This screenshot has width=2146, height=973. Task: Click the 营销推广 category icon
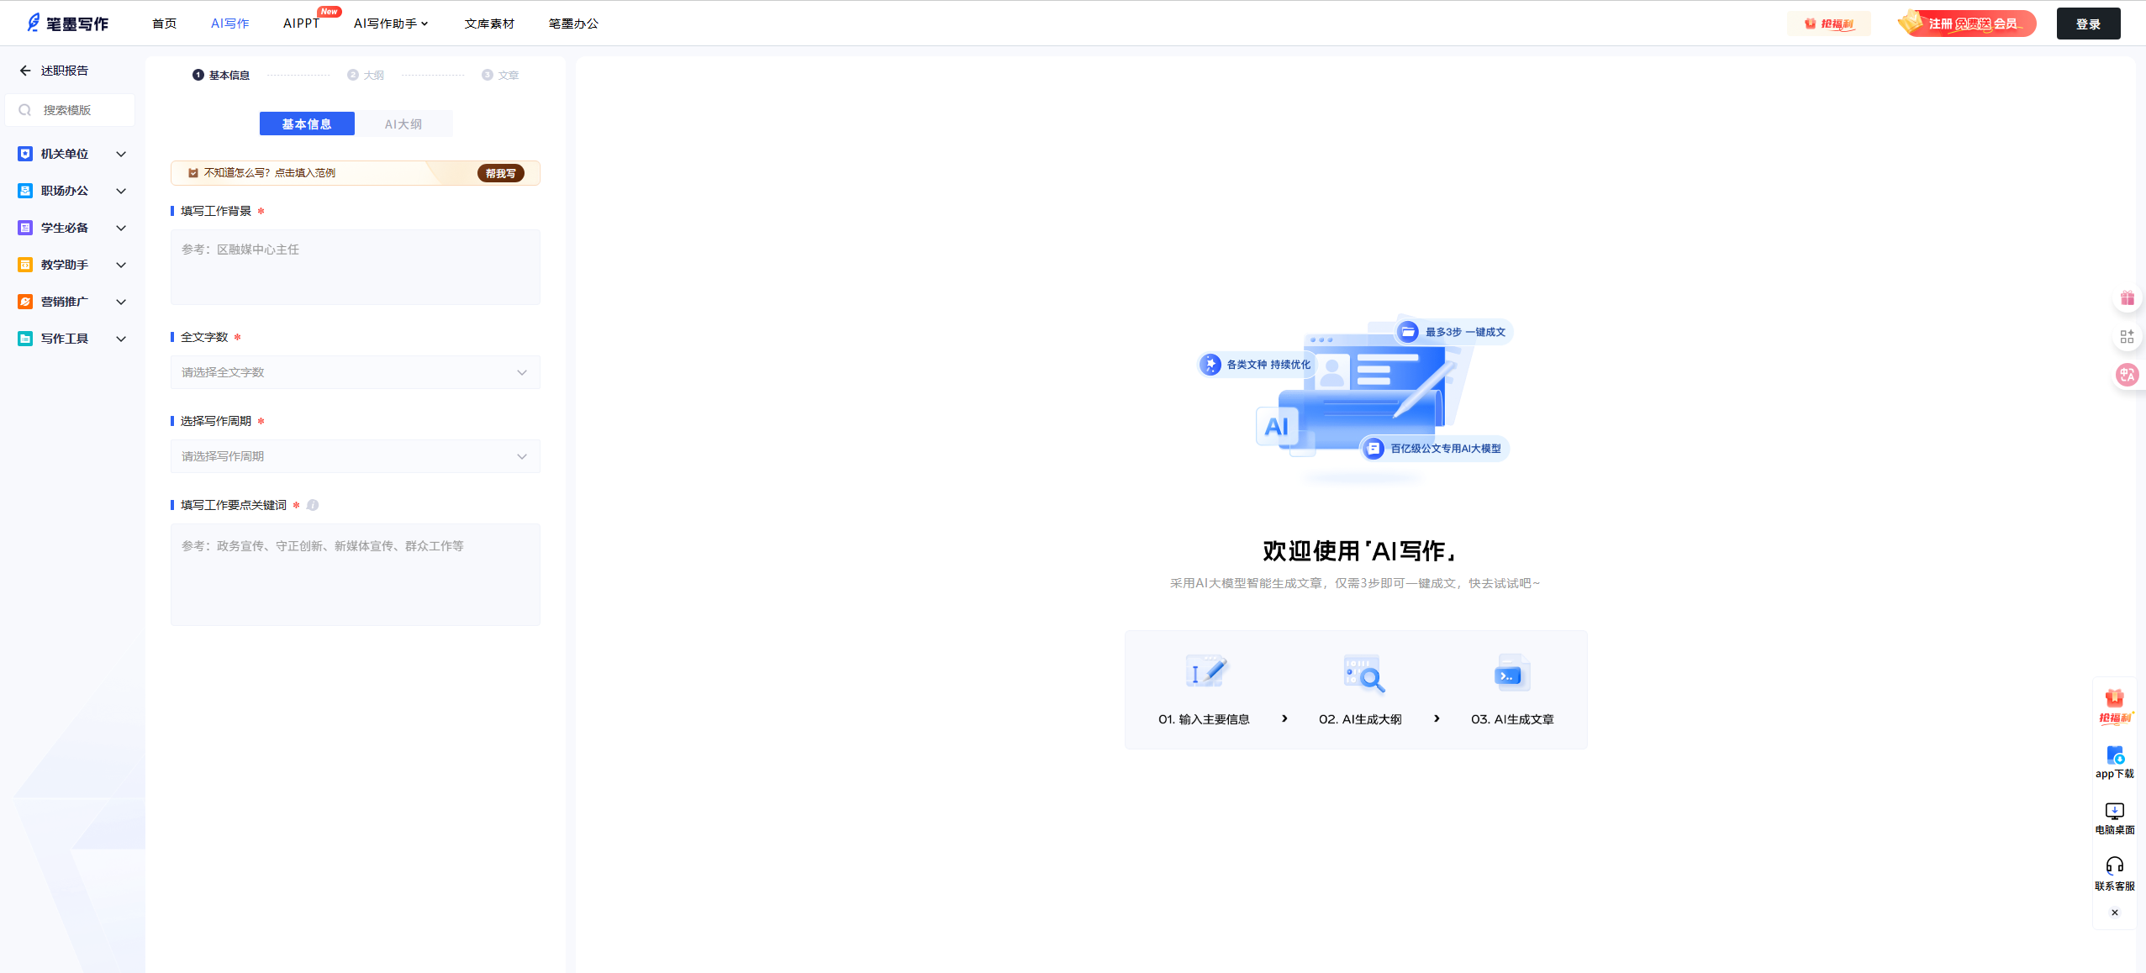25,302
